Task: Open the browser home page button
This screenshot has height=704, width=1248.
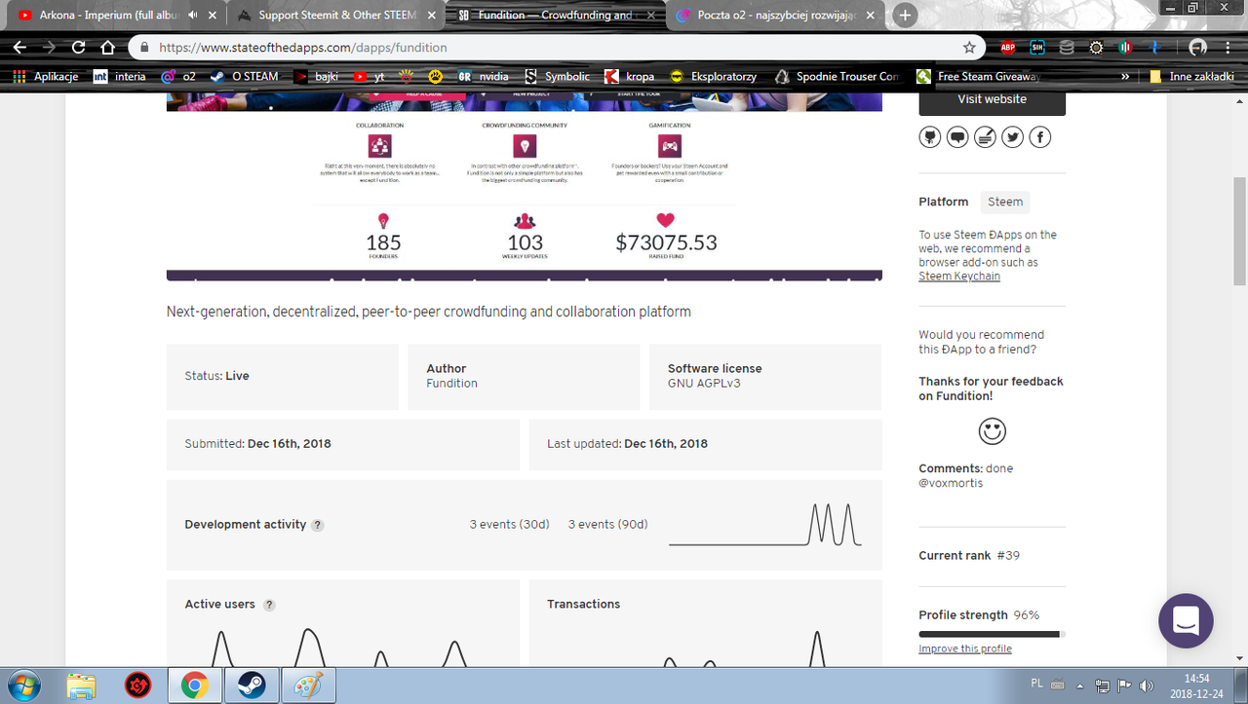Action: coord(108,47)
